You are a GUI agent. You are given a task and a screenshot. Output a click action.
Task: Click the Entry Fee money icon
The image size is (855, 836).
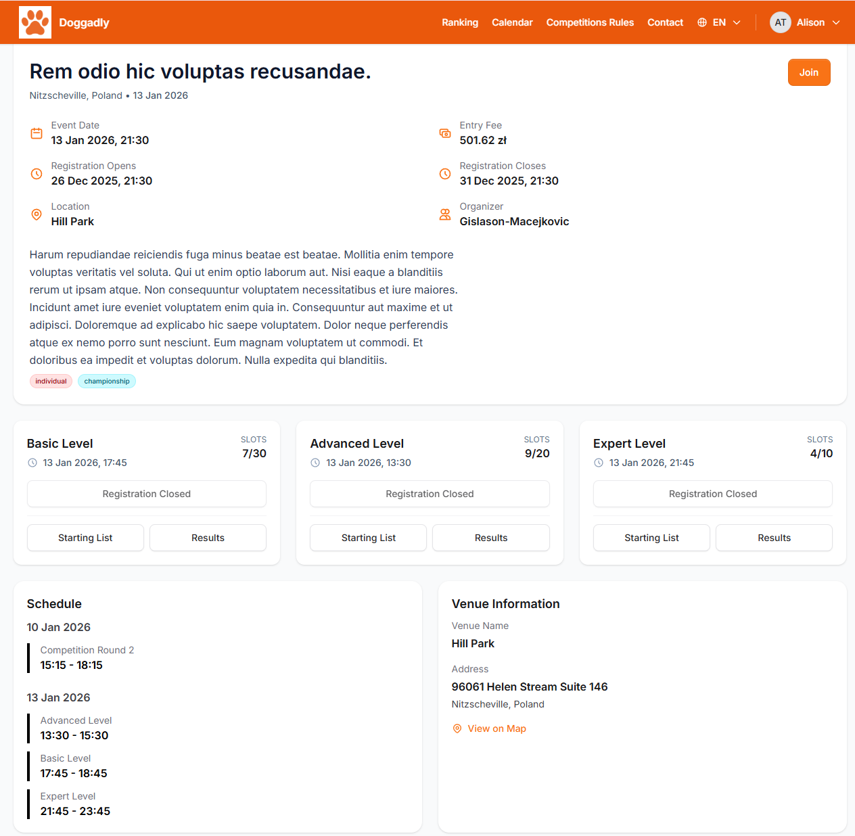[x=445, y=133]
